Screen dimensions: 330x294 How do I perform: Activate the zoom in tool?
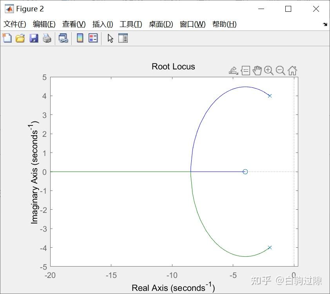point(269,71)
